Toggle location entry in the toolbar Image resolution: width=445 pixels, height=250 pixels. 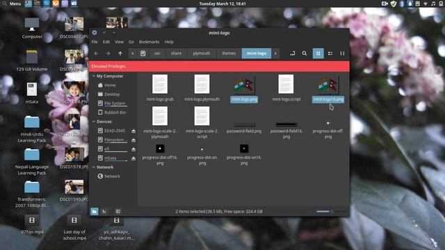292,53
